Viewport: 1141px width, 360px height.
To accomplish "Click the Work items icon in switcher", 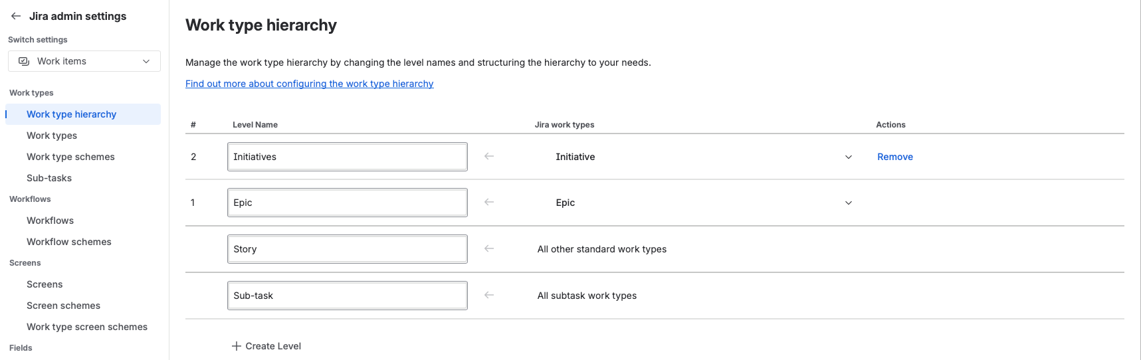I will point(24,61).
